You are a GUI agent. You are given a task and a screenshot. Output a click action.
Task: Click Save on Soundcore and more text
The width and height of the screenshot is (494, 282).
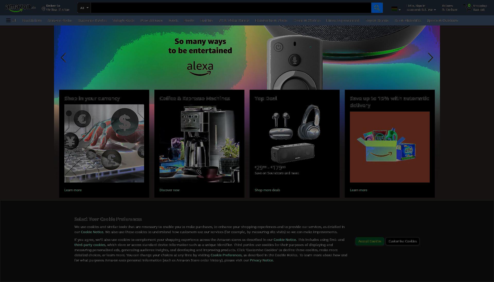(277, 173)
